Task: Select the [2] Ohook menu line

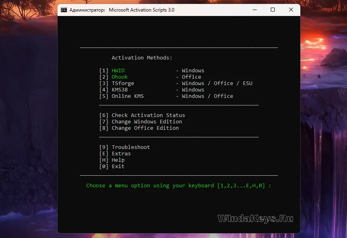Action: [150, 77]
